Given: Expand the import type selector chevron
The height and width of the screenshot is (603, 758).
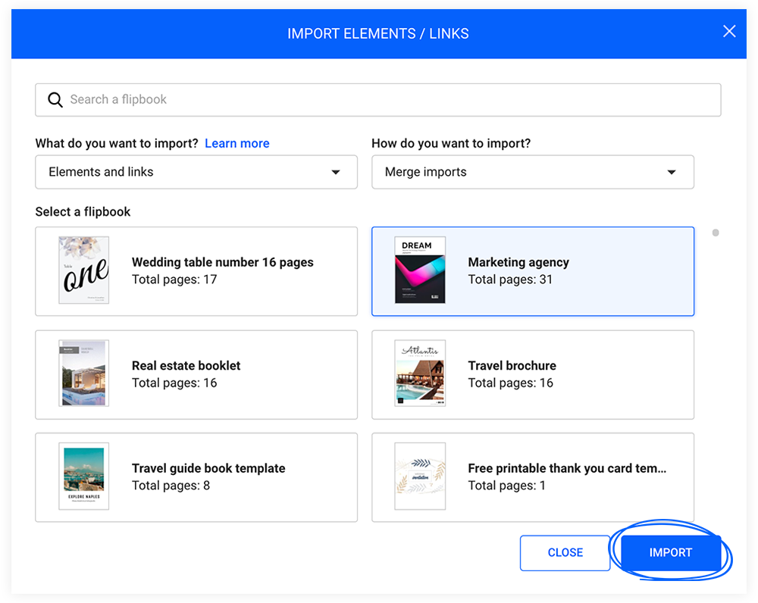Looking at the screenshot, I should (x=336, y=172).
